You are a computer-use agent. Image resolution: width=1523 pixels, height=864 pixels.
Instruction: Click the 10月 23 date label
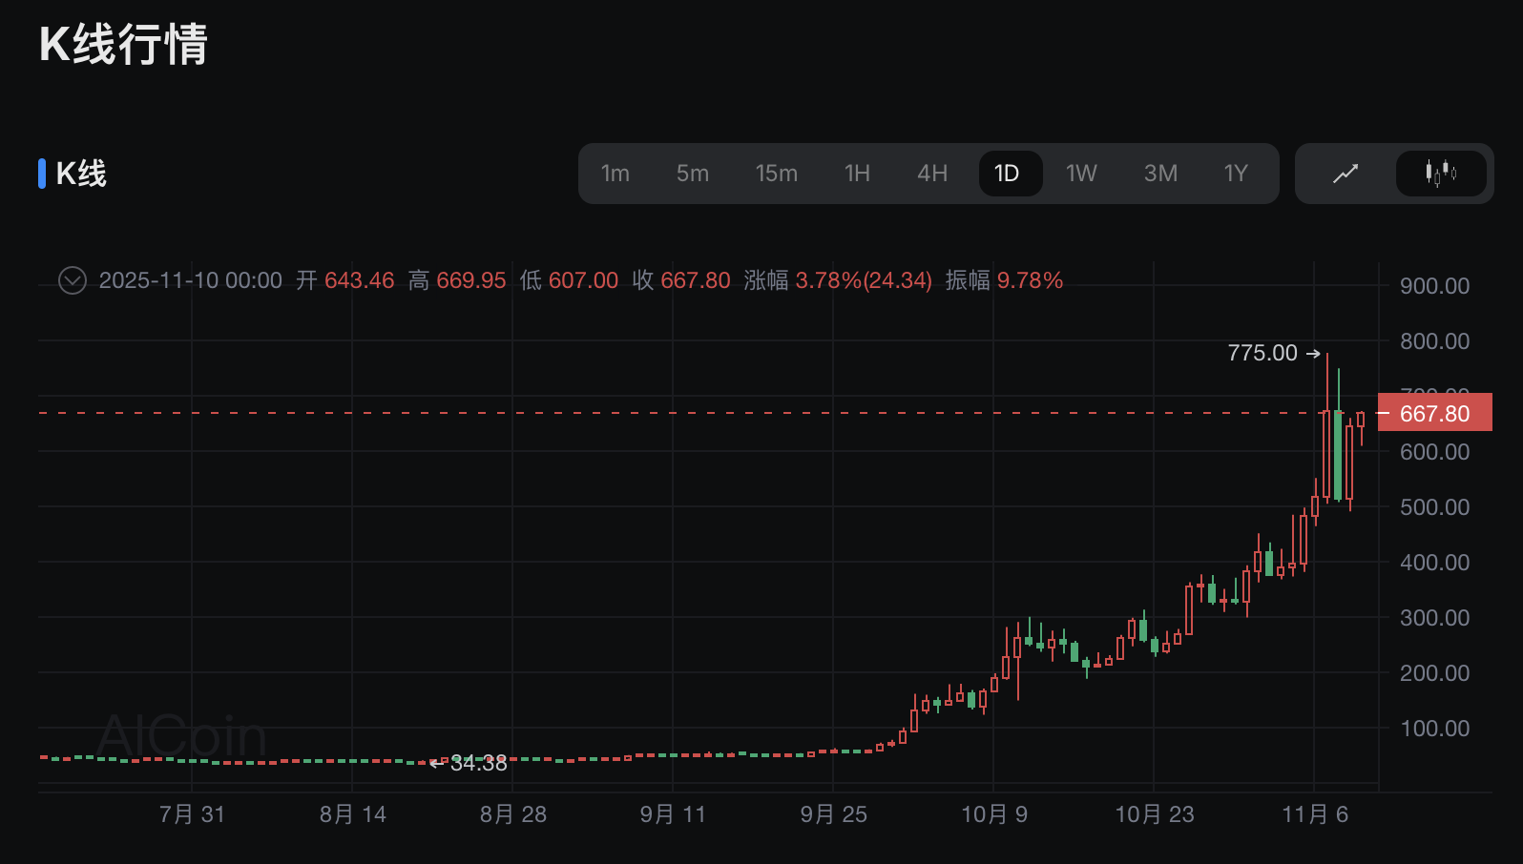[x=1154, y=814]
